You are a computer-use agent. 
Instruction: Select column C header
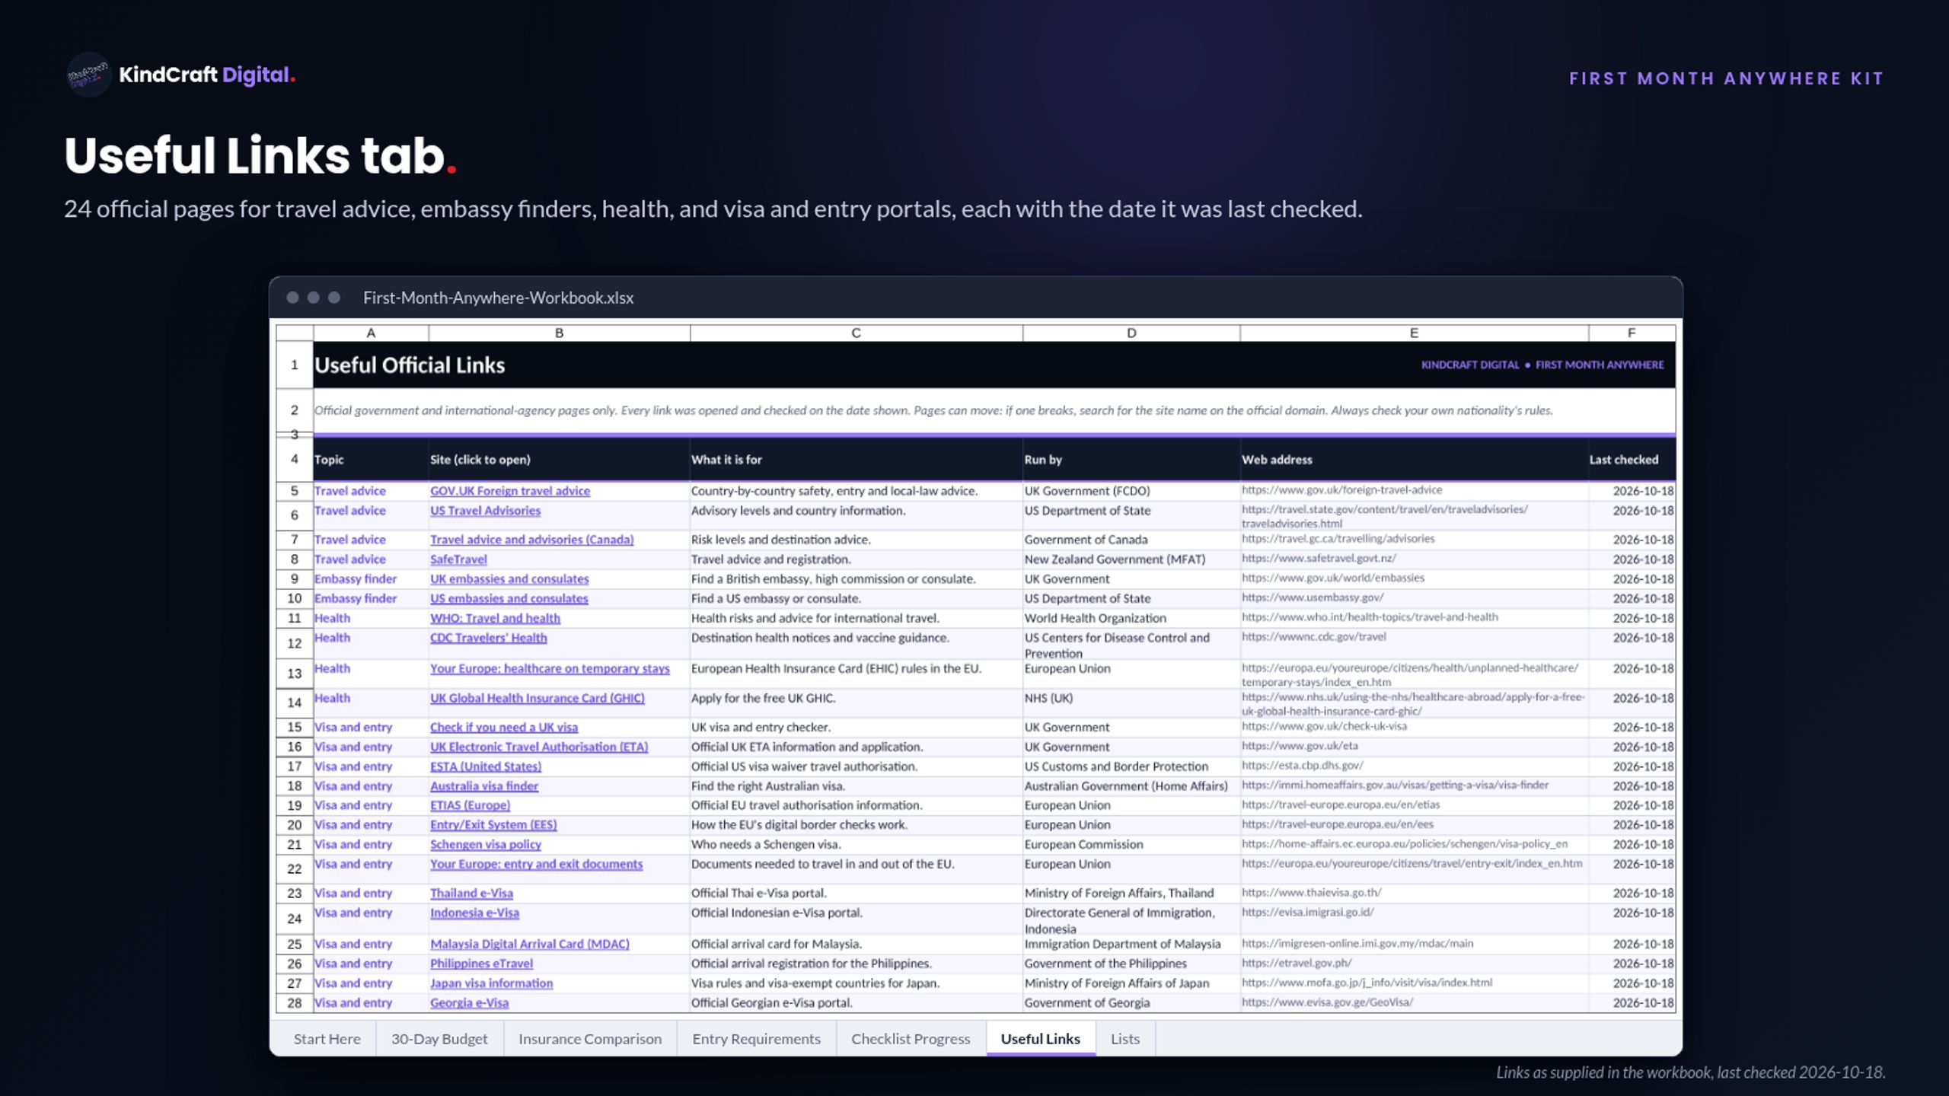[856, 333]
